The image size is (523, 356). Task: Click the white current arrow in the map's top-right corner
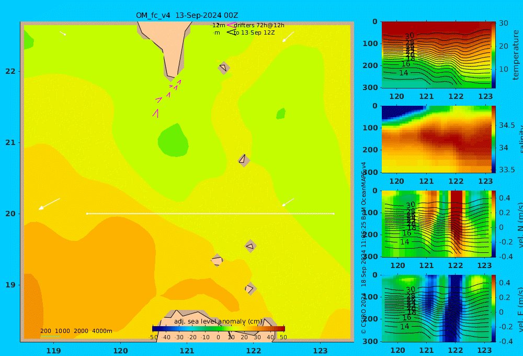point(288,37)
